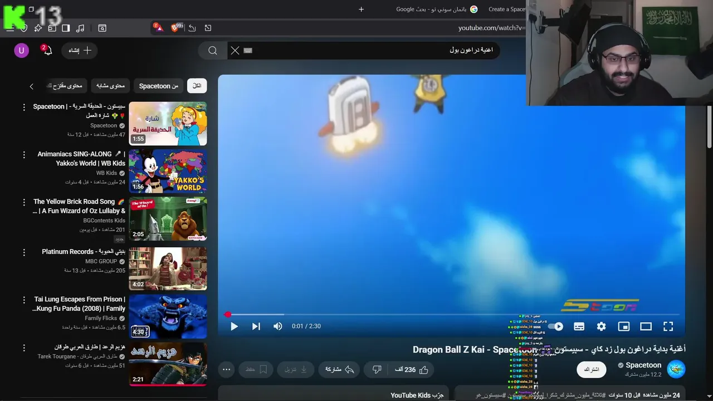Open the Yakko's World video thumbnail

(168, 171)
